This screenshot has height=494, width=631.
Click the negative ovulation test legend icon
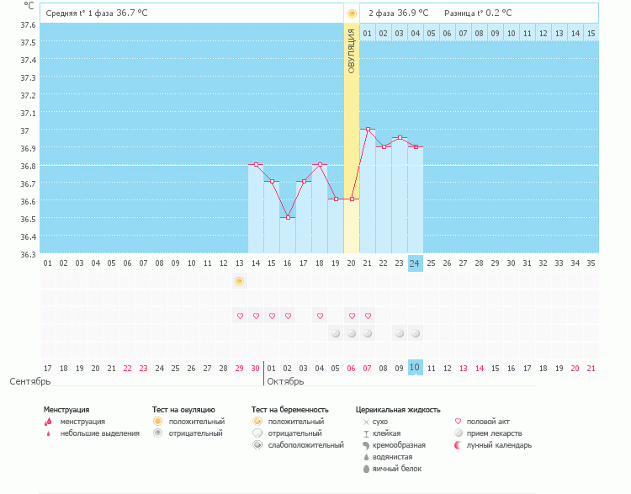pos(156,433)
